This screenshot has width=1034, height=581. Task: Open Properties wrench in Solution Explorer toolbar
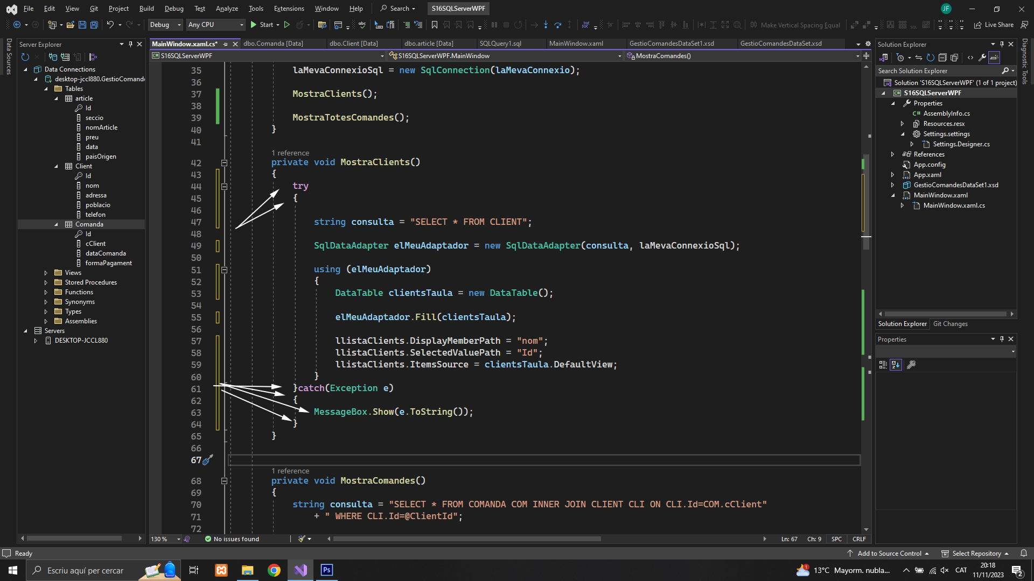(982, 58)
